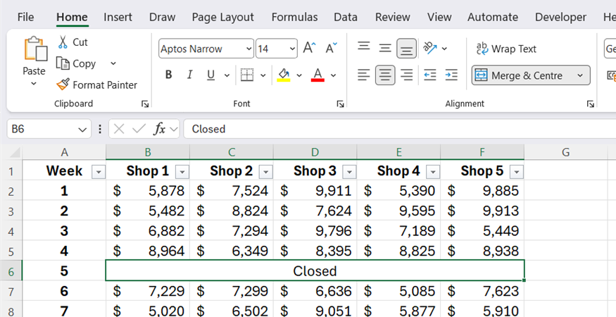
Task: Click the Paste clipboard icon
Action: tap(34, 49)
